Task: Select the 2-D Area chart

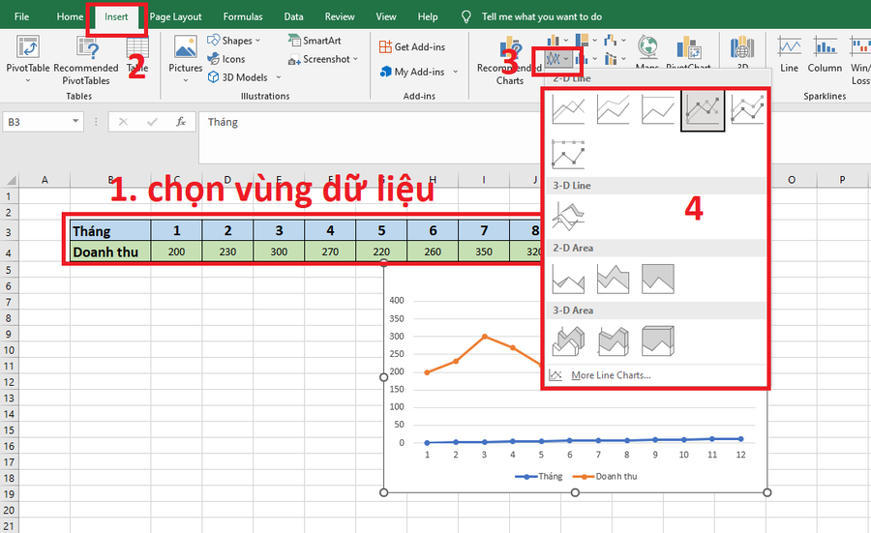Action: 568,279
